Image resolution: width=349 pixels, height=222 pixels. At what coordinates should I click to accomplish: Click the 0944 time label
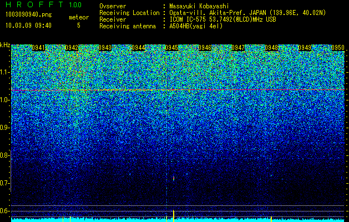pyautogui.click(x=138, y=48)
